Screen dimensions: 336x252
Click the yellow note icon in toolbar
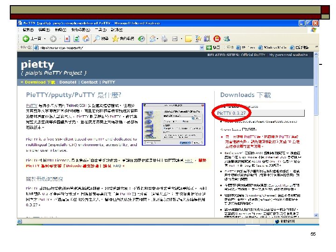(189, 39)
